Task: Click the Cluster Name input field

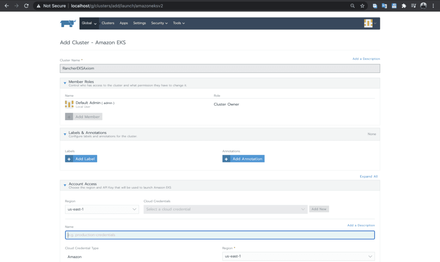Action: (x=220, y=68)
